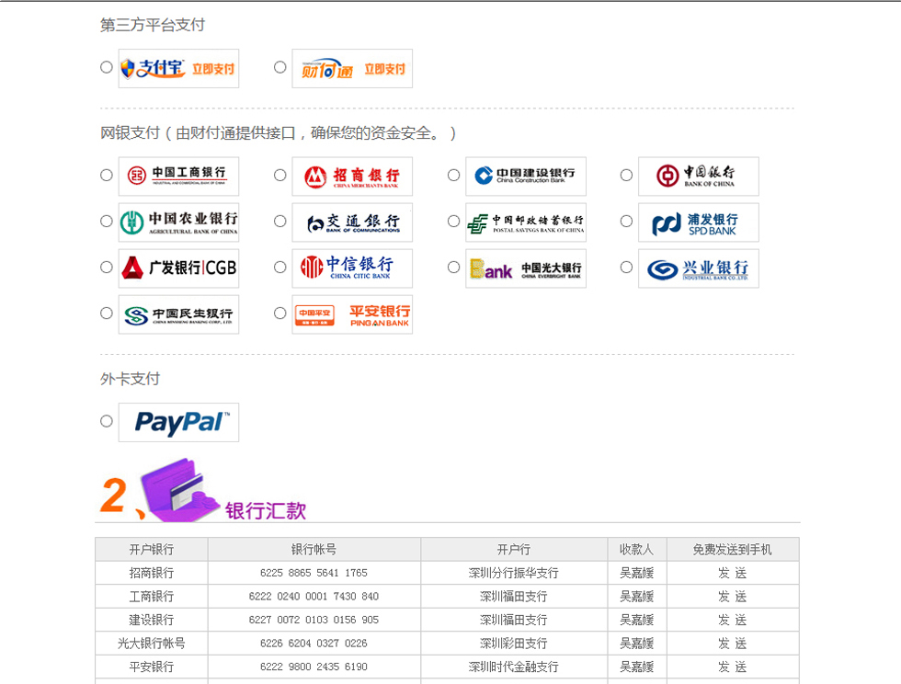Click 发送 in the 平安银行 row
901x684 pixels.
[732, 667]
